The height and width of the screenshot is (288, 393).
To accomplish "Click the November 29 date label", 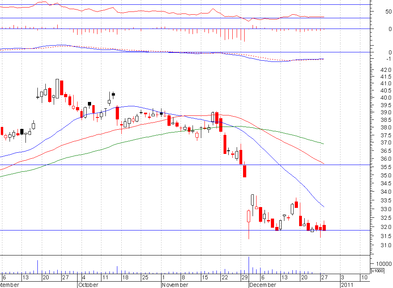I will tap(245, 277).
